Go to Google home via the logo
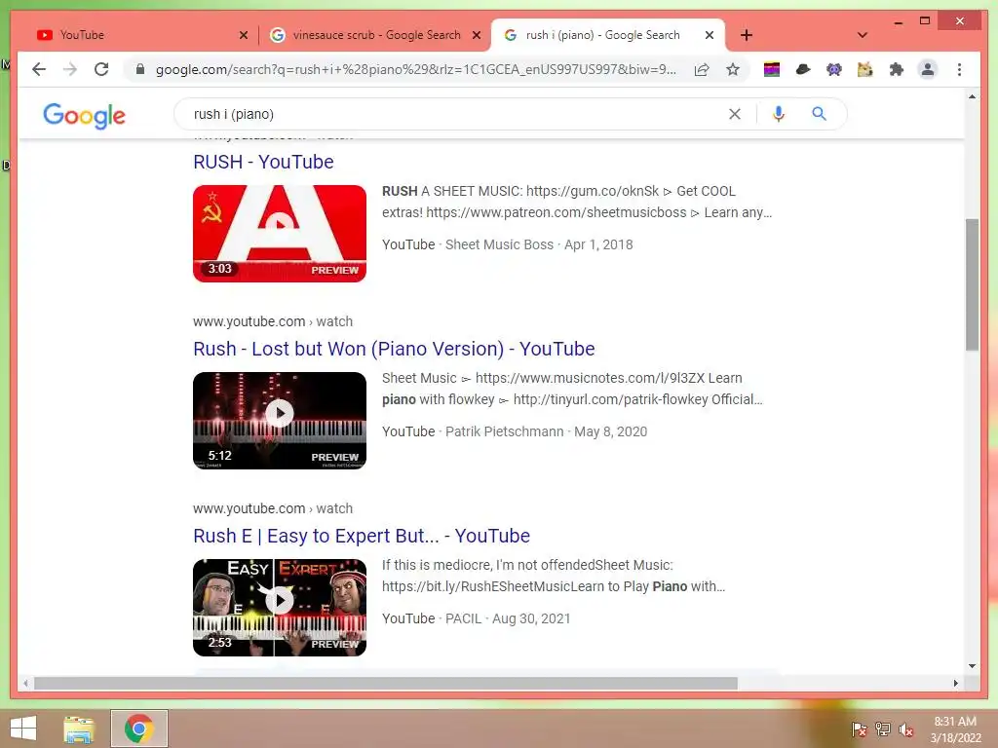Viewport: 998px width, 748px height. click(x=84, y=116)
